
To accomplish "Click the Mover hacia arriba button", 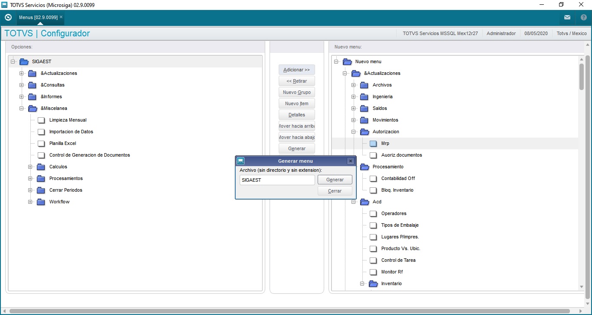I will tap(297, 126).
